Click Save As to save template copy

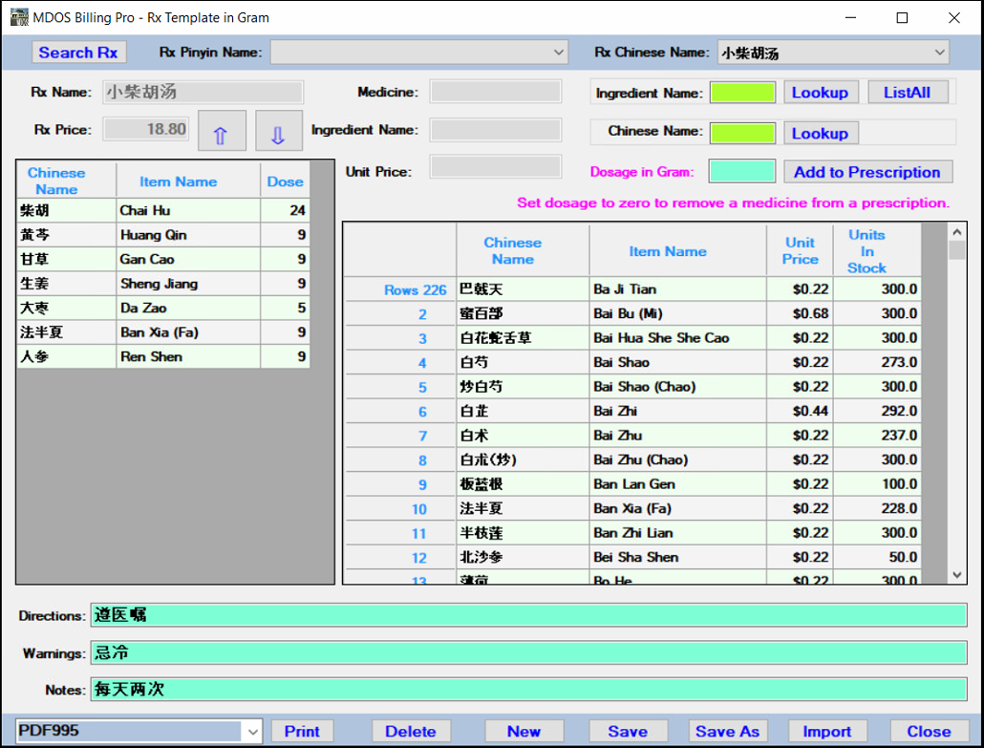pyautogui.click(x=728, y=730)
